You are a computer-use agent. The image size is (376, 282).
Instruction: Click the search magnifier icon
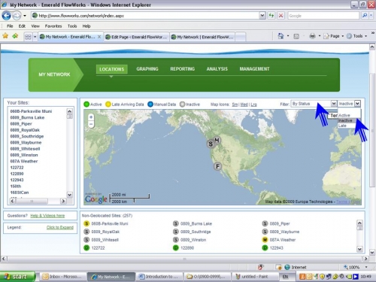click(365, 16)
